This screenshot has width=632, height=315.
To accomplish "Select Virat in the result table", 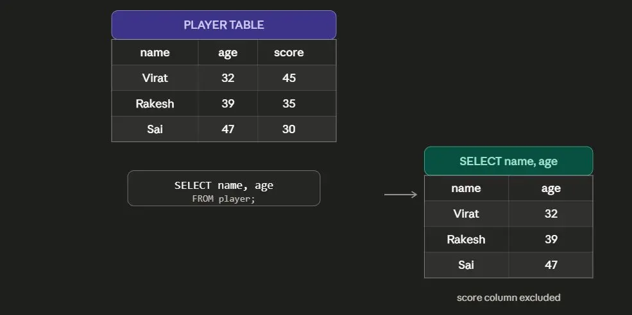I will coord(466,214).
